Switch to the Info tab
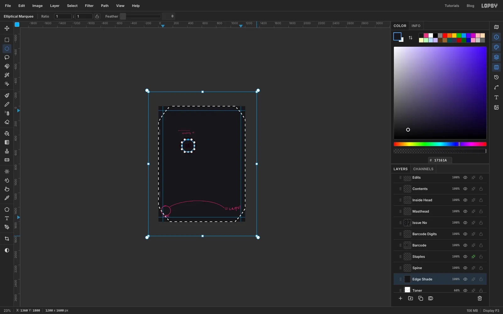 click(416, 26)
